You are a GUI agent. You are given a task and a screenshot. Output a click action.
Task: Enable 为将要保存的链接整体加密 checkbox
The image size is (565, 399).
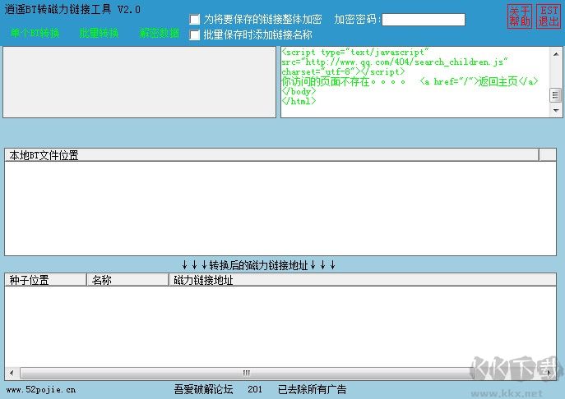click(195, 20)
